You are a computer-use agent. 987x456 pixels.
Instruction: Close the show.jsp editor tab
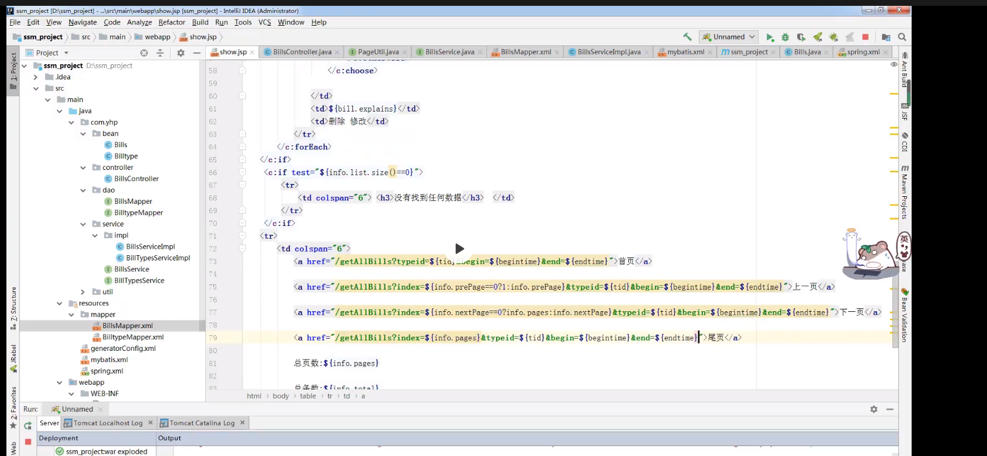click(x=252, y=53)
